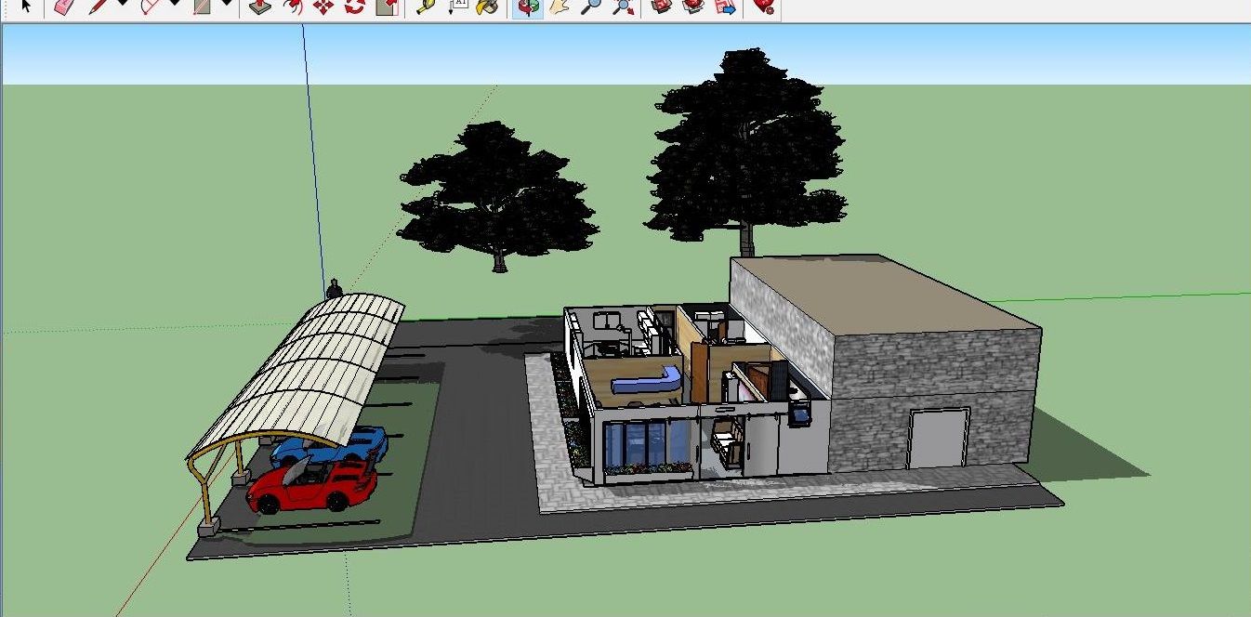Select the Tape Measure tool
This screenshot has width=1251, height=617.
(426, 7)
